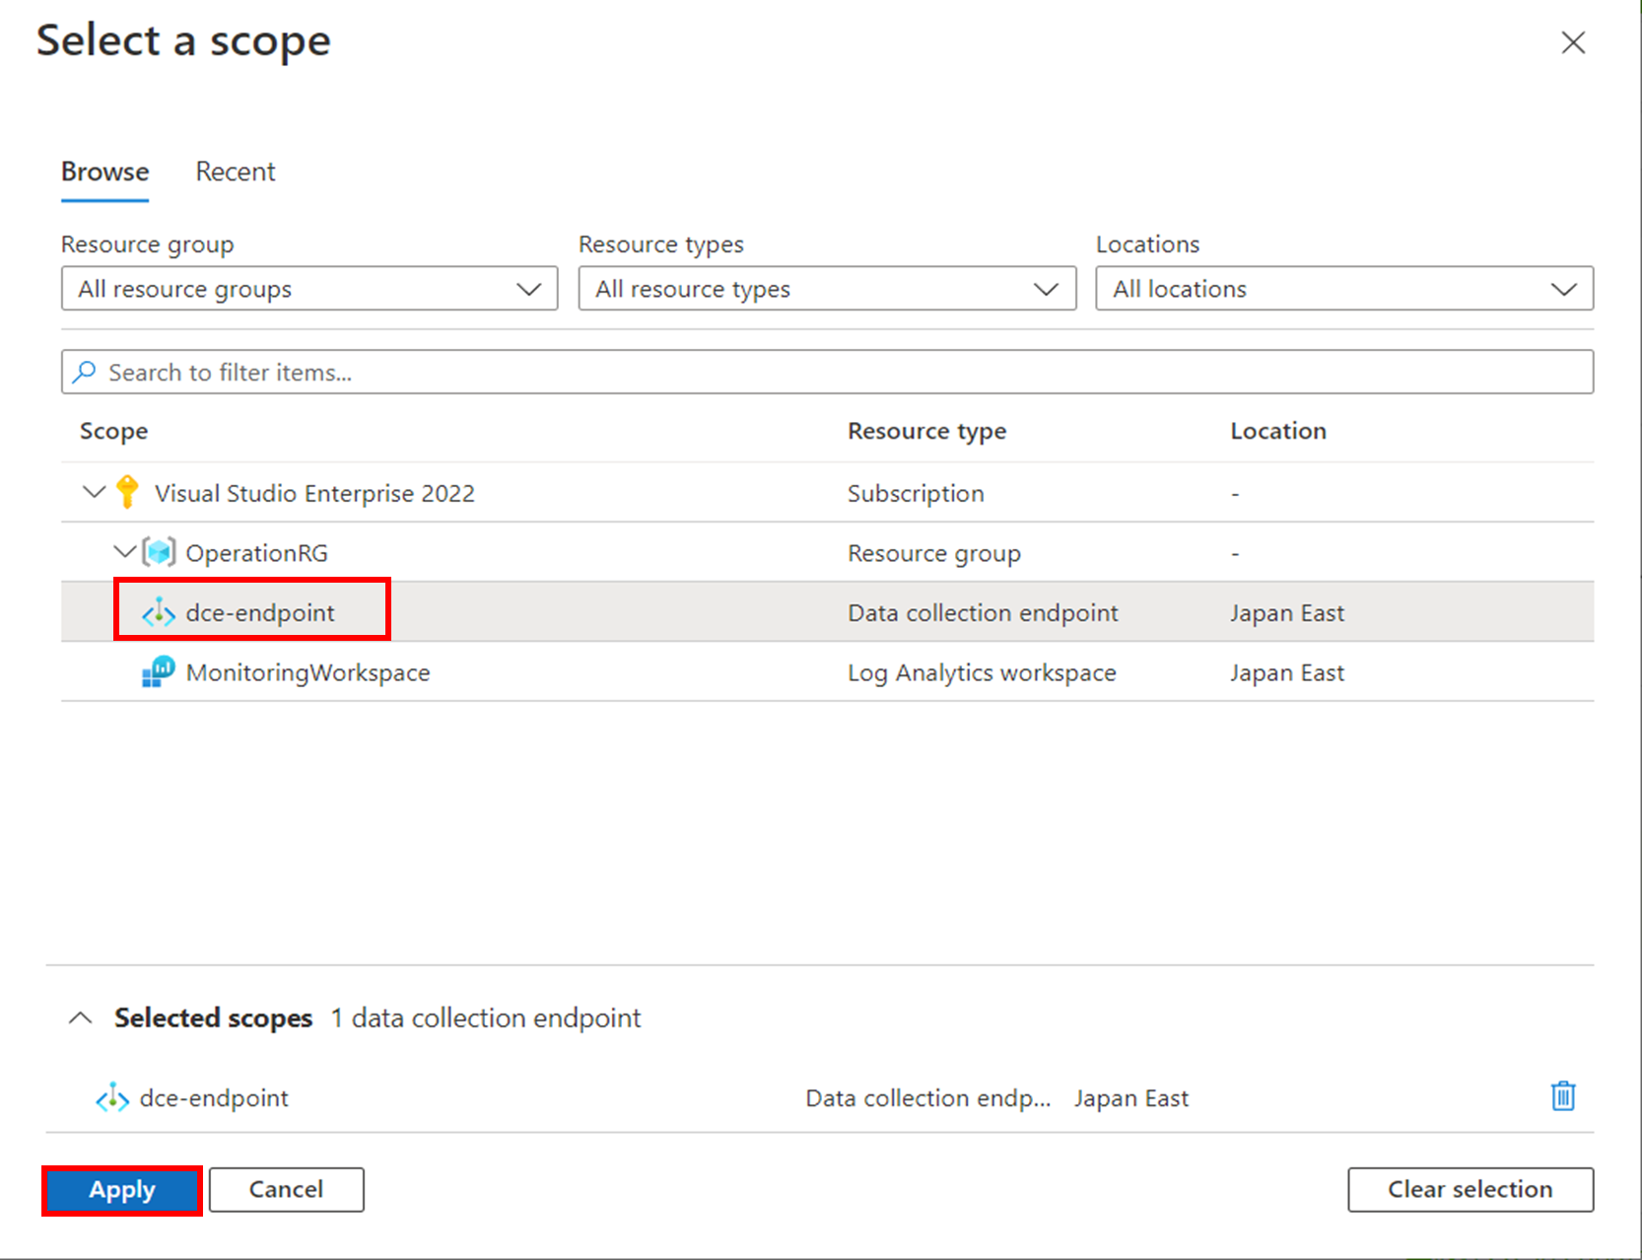Switch to the Browse tab
Screen dimensions: 1642x1260
[105, 172]
